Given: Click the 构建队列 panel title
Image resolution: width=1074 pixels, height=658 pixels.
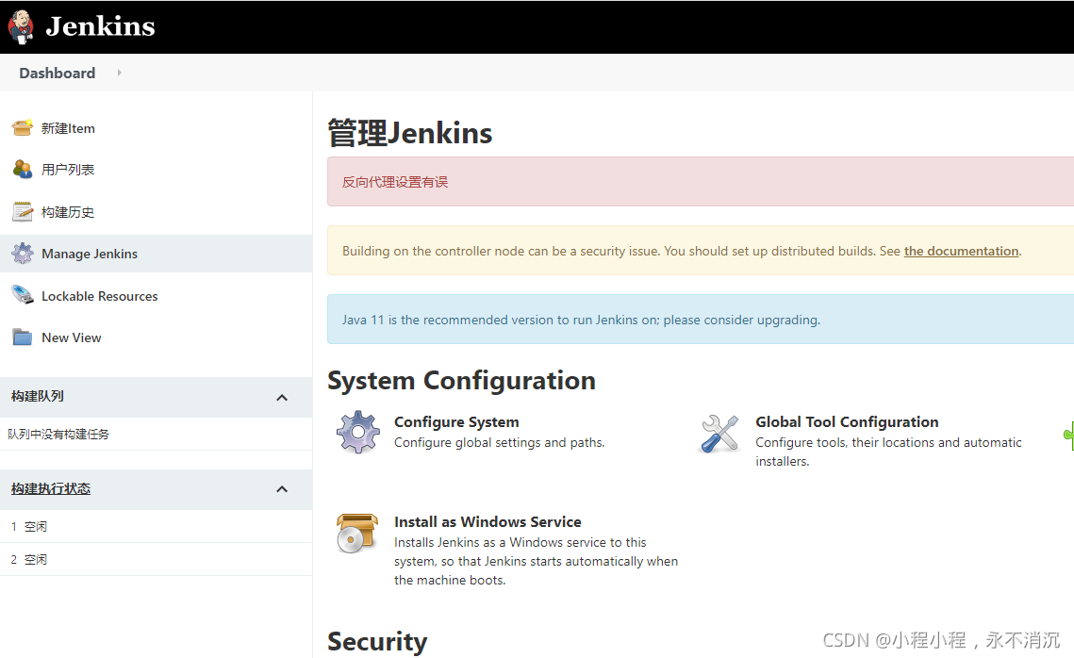Looking at the screenshot, I should click(38, 397).
